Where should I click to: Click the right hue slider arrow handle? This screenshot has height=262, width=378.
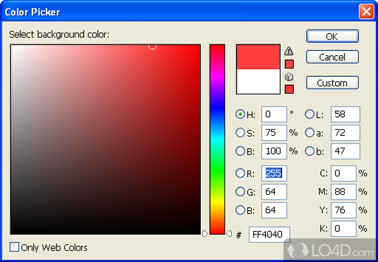click(229, 233)
